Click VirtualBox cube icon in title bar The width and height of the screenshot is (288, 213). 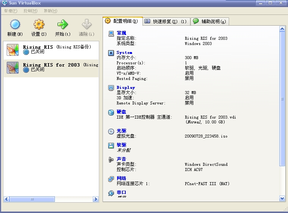(4, 3)
